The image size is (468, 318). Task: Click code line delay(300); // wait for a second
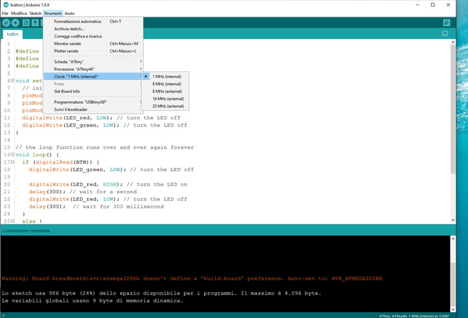tap(83, 191)
